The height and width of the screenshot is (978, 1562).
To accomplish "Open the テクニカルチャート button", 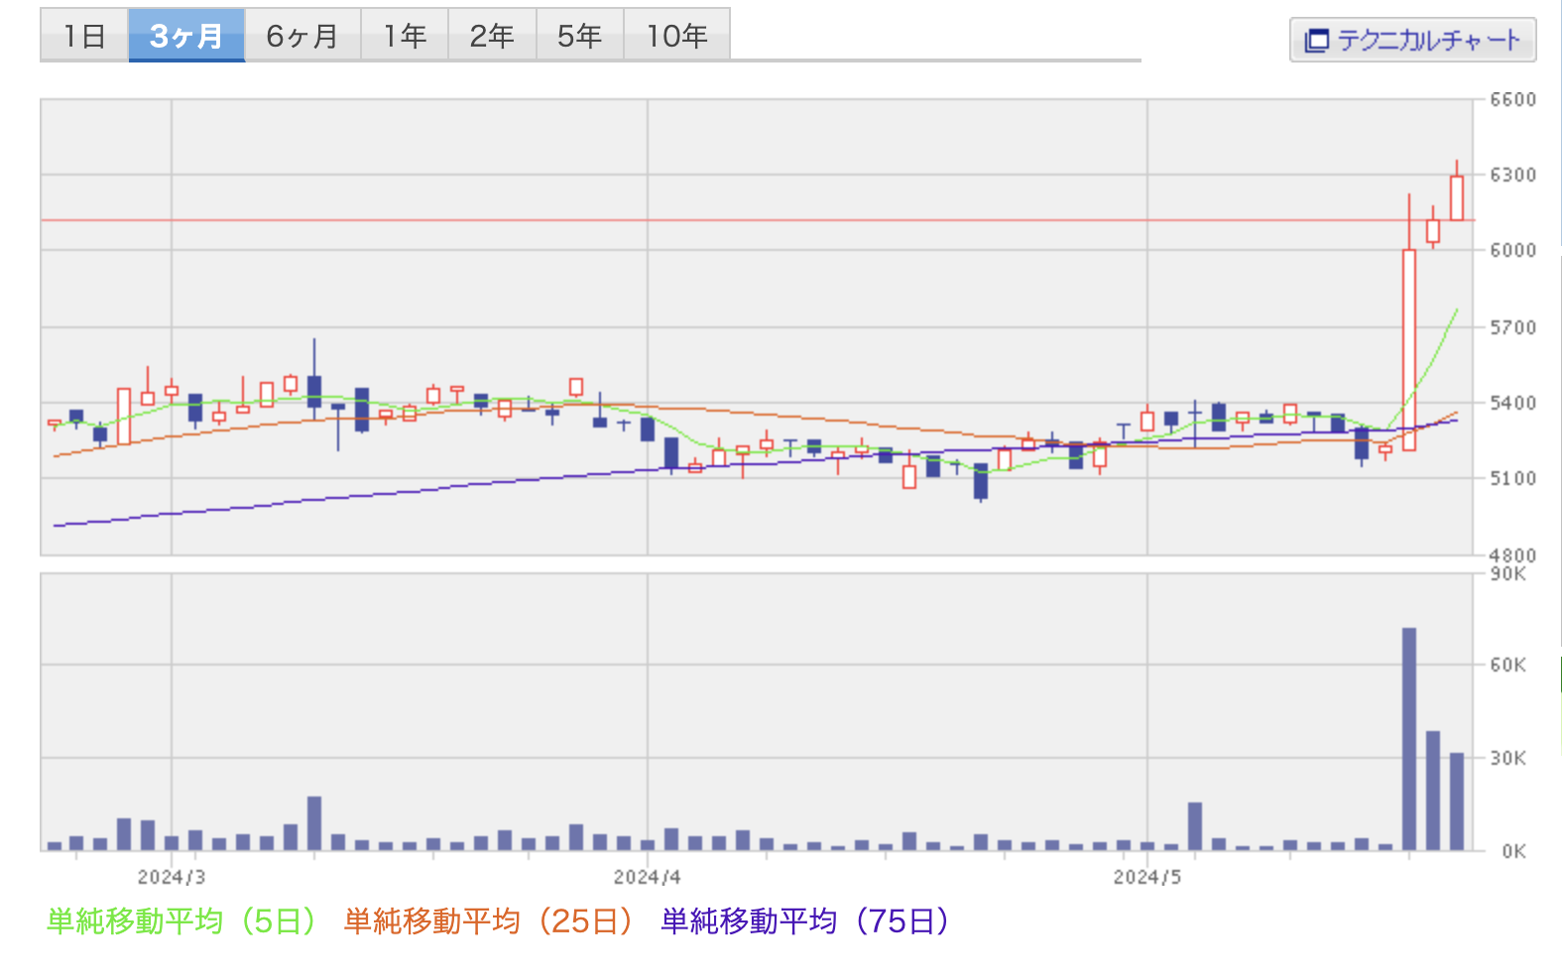I will point(1412,40).
